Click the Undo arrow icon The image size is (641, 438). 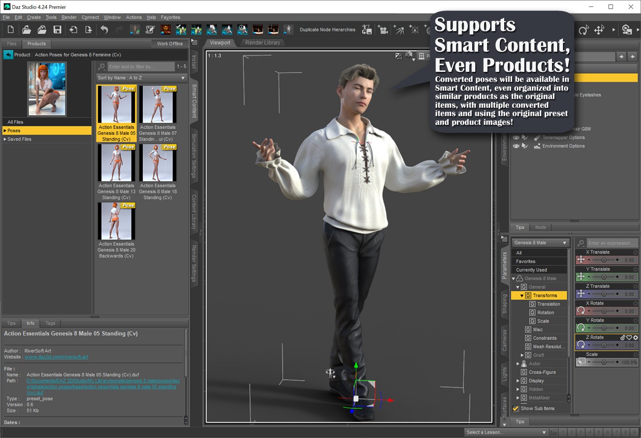pyautogui.click(x=104, y=29)
